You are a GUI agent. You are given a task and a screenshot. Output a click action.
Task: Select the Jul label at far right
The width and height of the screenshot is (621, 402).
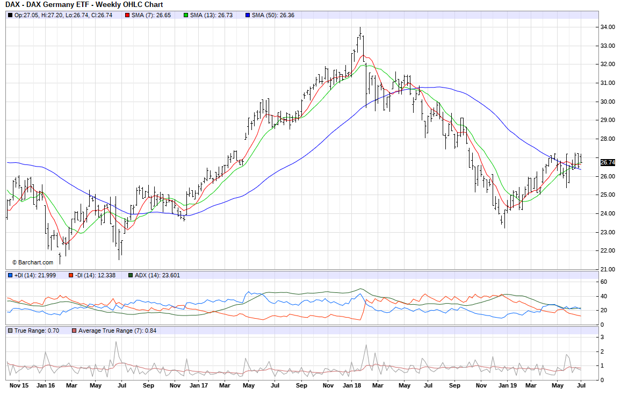[x=581, y=385]
